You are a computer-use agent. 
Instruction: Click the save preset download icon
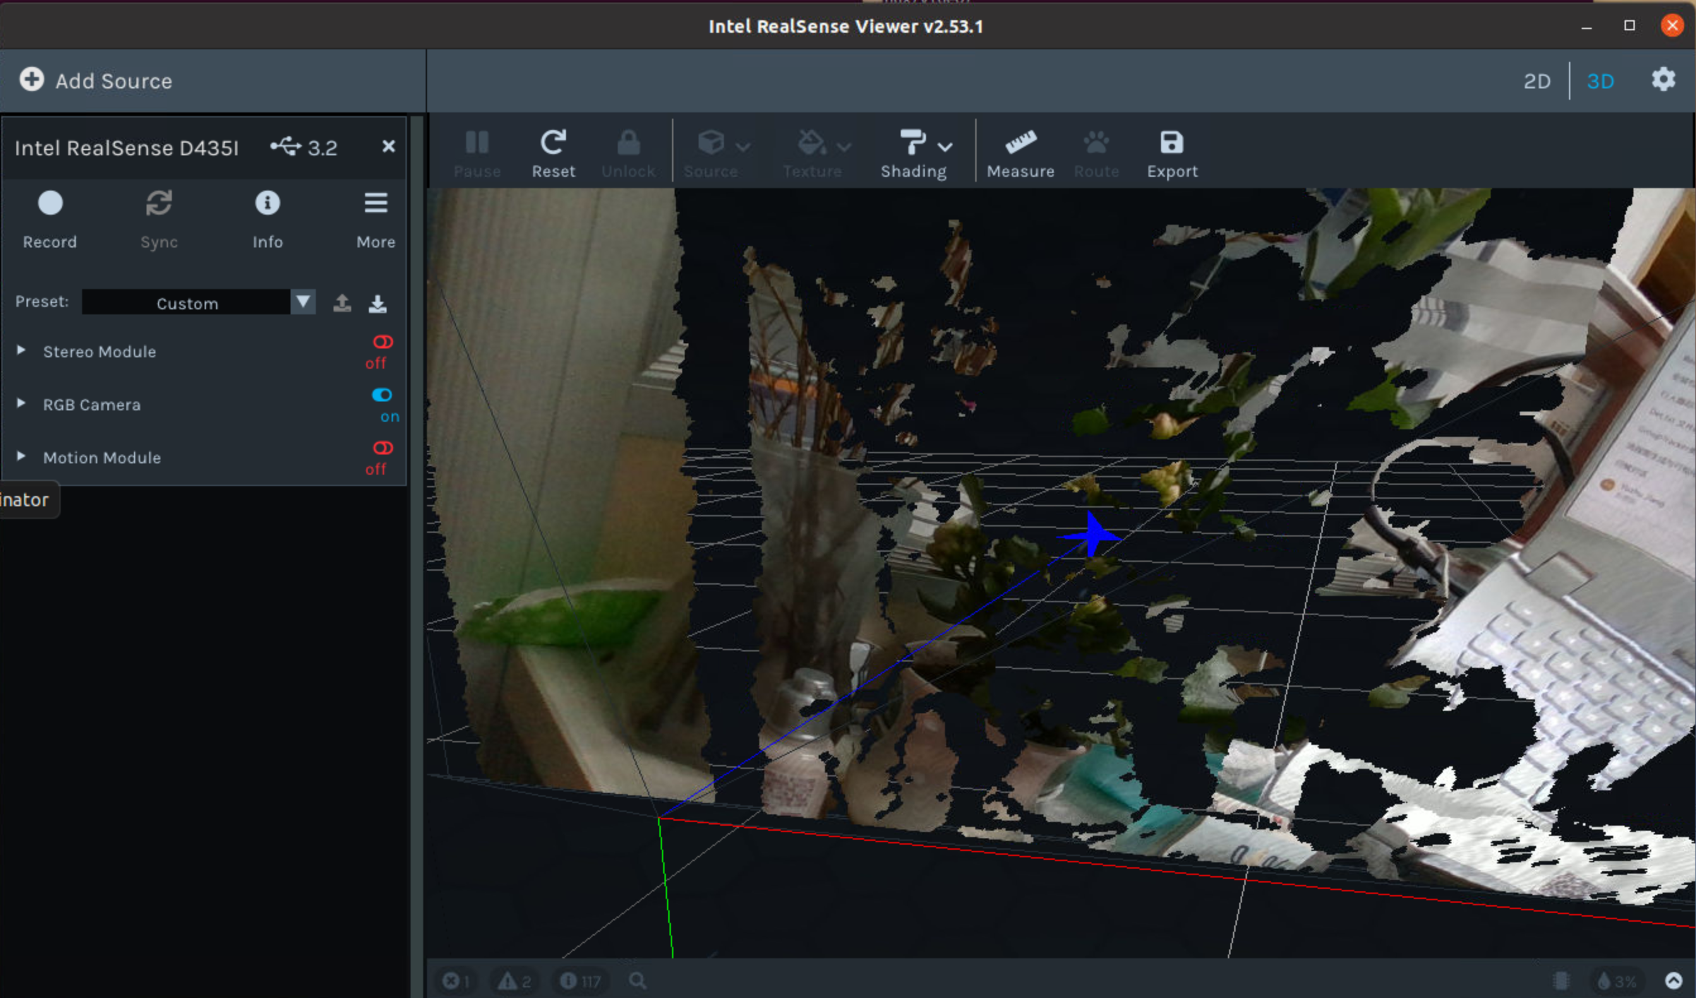[x=378, y=304]
